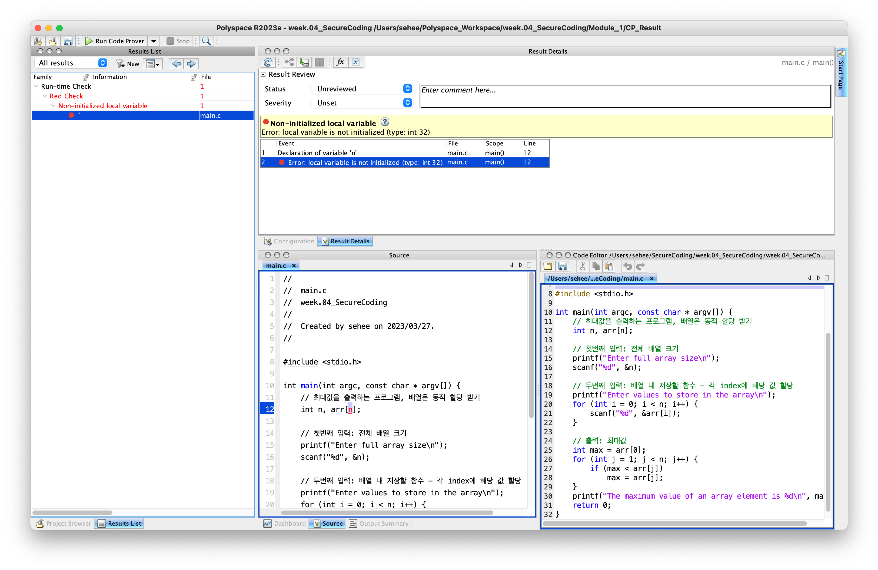Click the save project floppy icon

68,41
